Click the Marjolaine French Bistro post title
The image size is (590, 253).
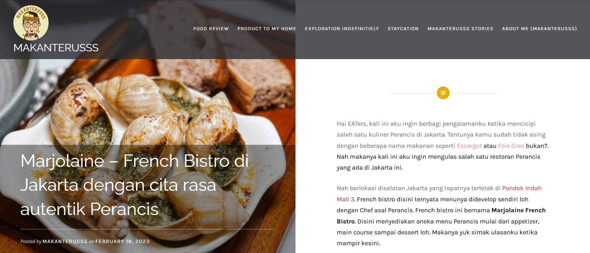(x=135, y=185)
